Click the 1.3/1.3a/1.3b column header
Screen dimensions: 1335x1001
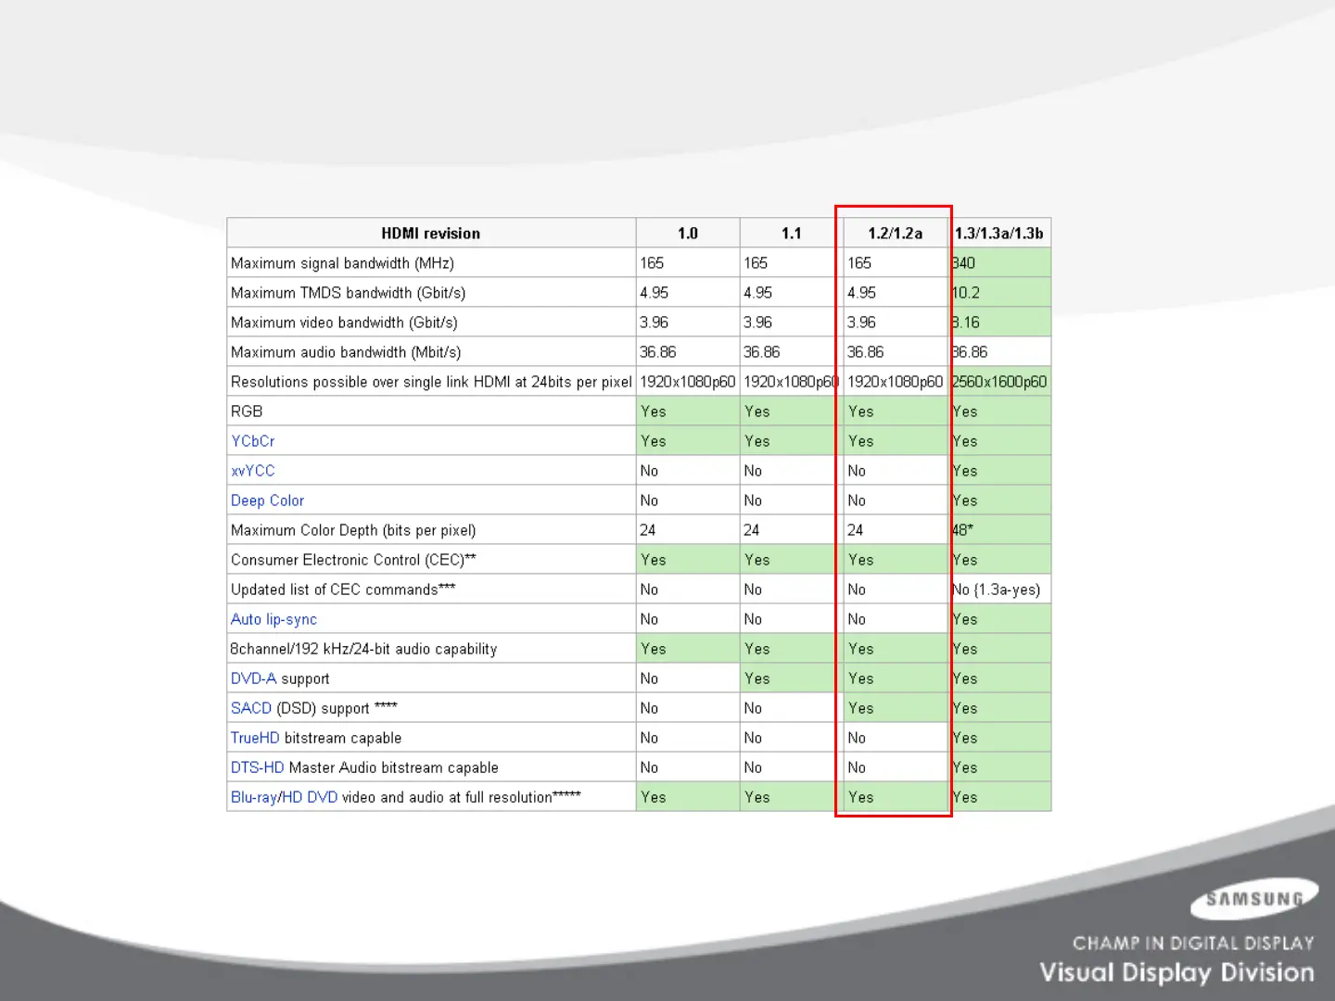[999, 234]
